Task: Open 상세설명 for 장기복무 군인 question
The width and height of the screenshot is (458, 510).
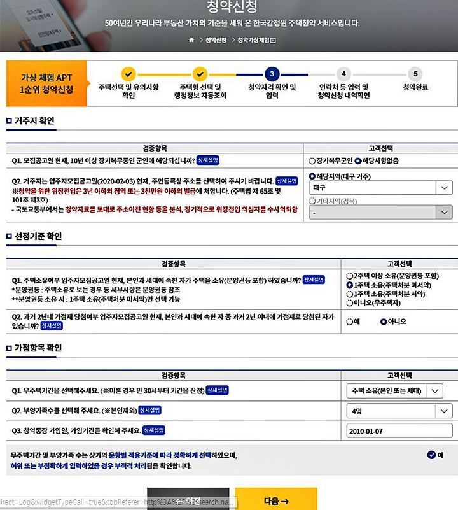Action: [x=208, y=160]
